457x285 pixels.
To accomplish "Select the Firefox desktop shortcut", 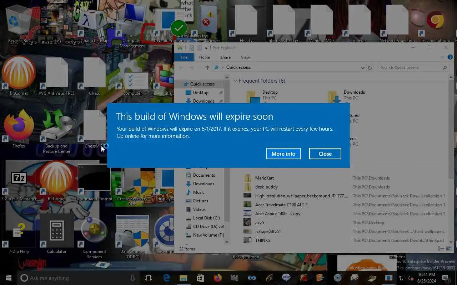I will click(19, 129).
